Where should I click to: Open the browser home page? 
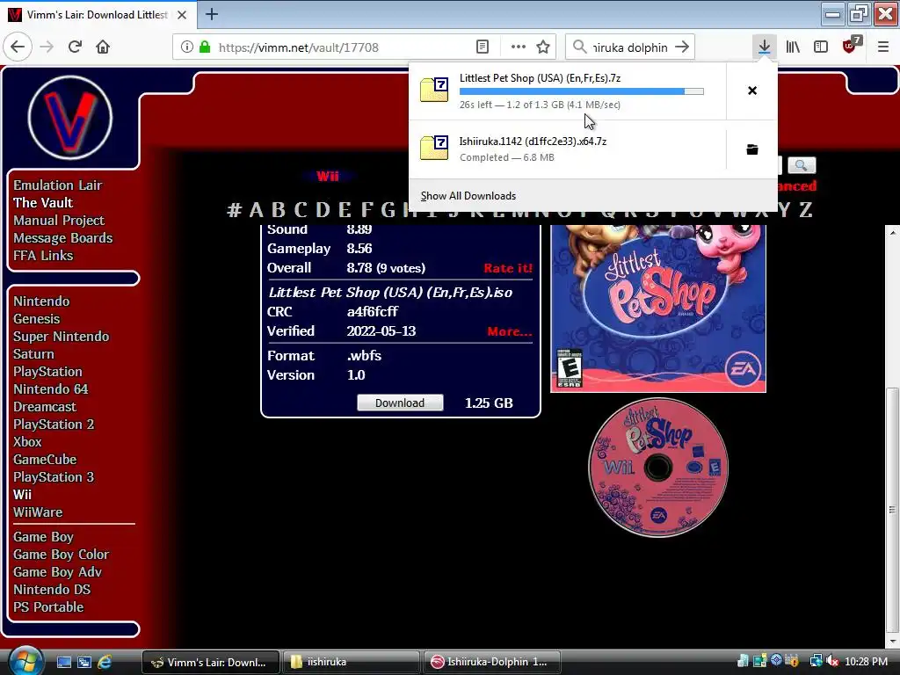(103, 47)
